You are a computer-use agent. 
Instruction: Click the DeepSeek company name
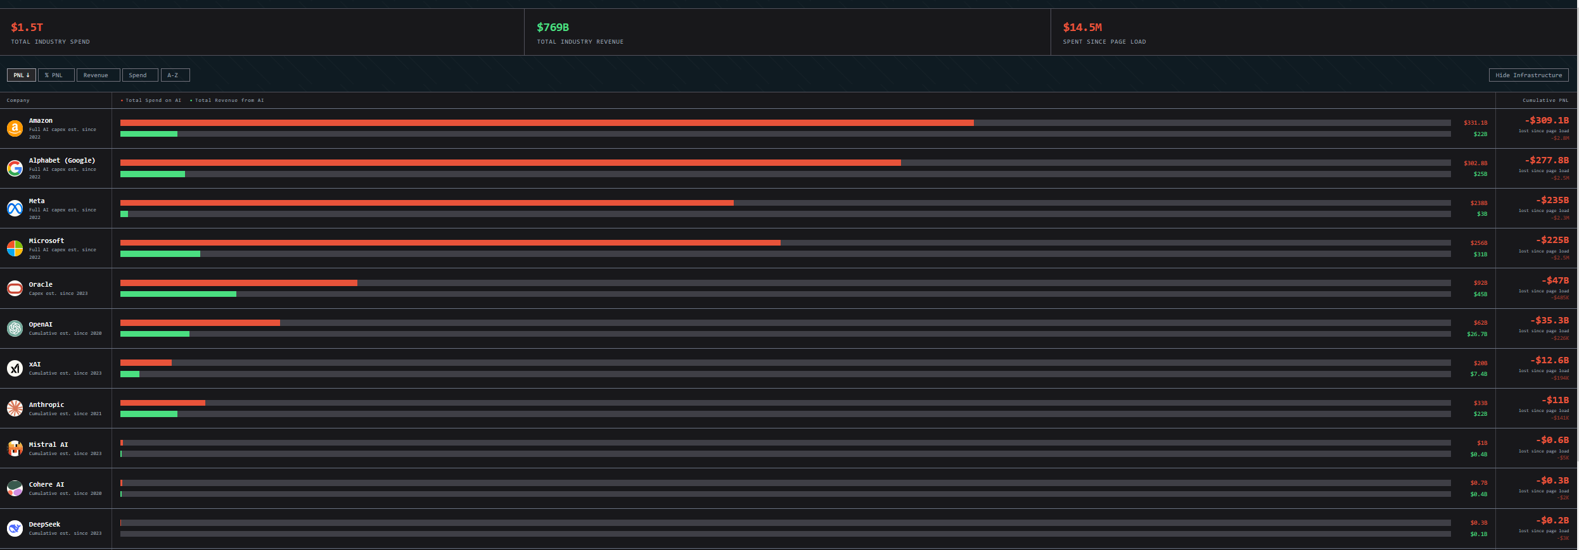click(44, 524)
